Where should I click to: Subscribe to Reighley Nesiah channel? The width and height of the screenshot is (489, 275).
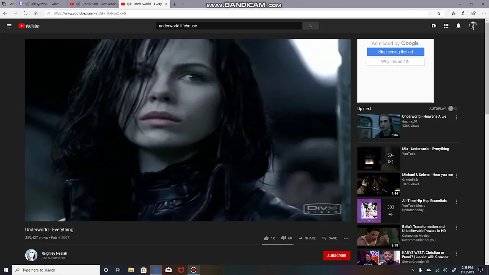(x=337, y=256)
